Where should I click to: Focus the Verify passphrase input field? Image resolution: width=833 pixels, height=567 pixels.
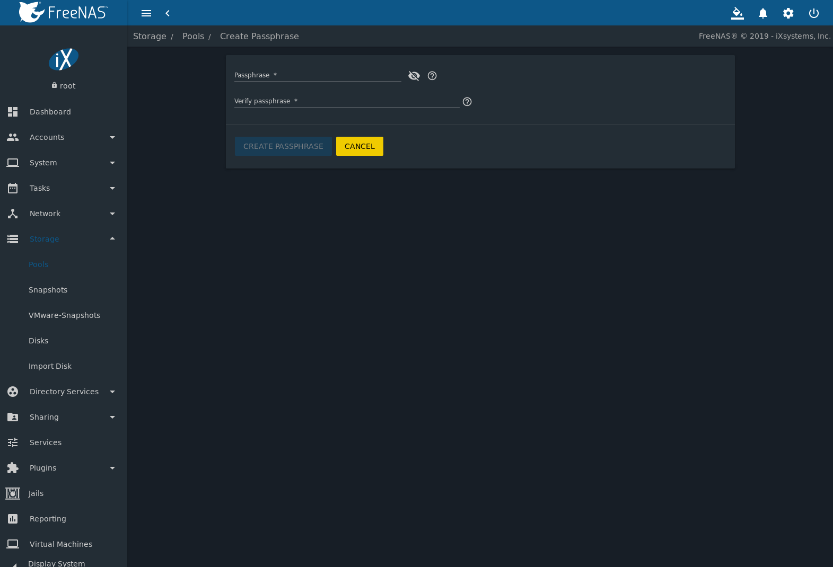tap(347, 101)
